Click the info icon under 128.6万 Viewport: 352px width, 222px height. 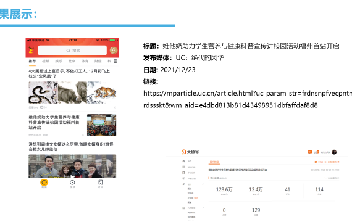227,194
